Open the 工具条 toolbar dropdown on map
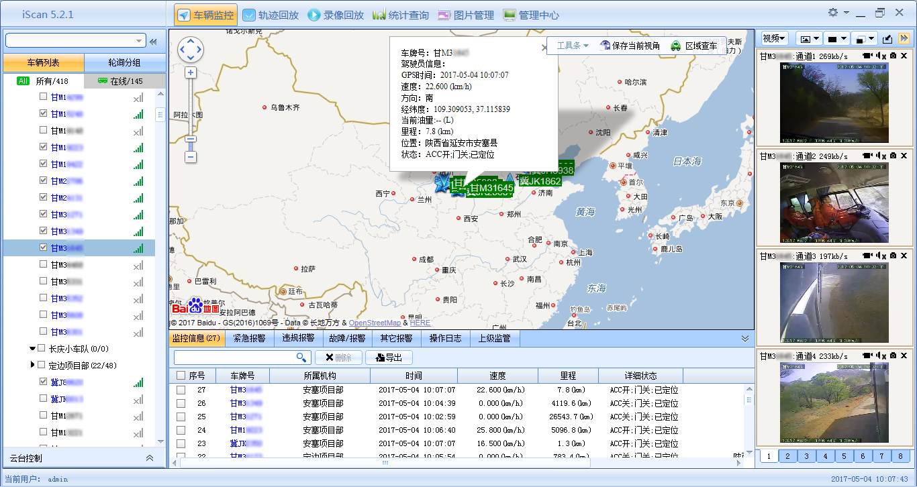Screen dimensions: 917x487 [572, 46]
